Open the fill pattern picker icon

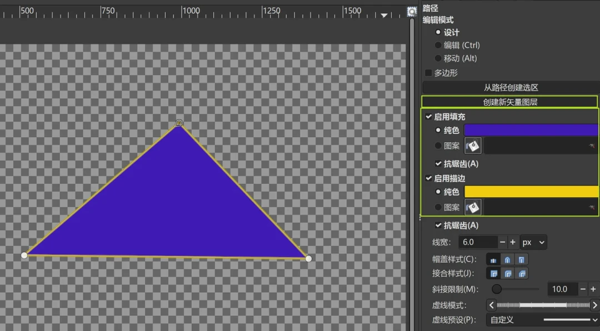click(473, 146)
